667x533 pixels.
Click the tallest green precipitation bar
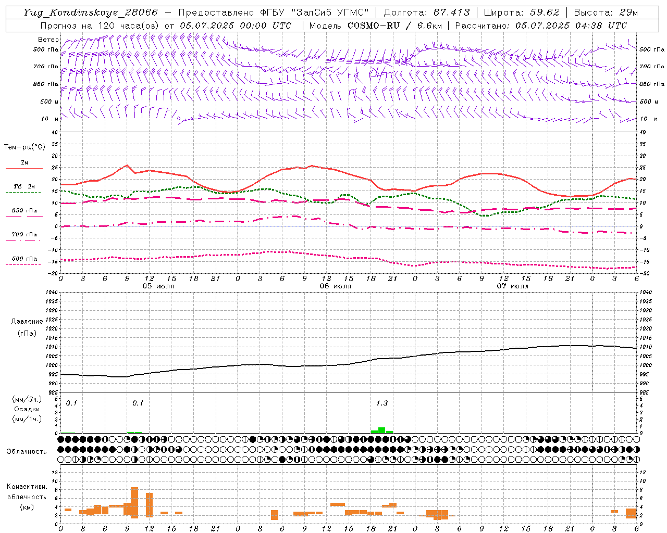pyautogui.click(x=382, y=430)
